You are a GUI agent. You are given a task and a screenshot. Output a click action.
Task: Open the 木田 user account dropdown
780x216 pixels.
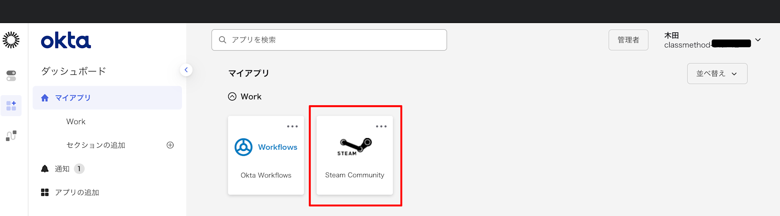point(712,40)
